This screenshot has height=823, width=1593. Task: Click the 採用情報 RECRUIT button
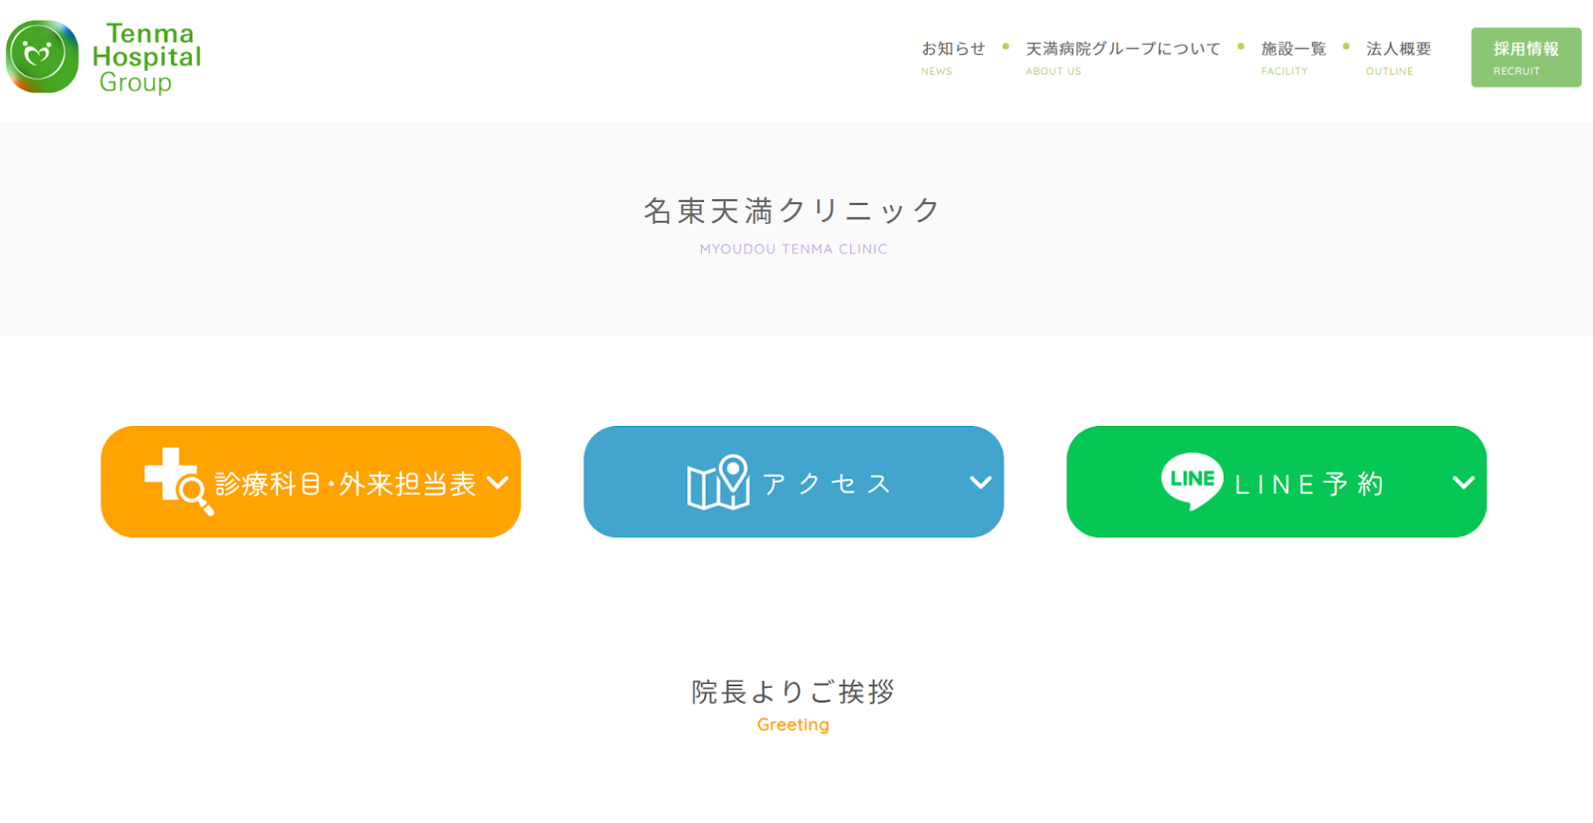[1526, 58]
